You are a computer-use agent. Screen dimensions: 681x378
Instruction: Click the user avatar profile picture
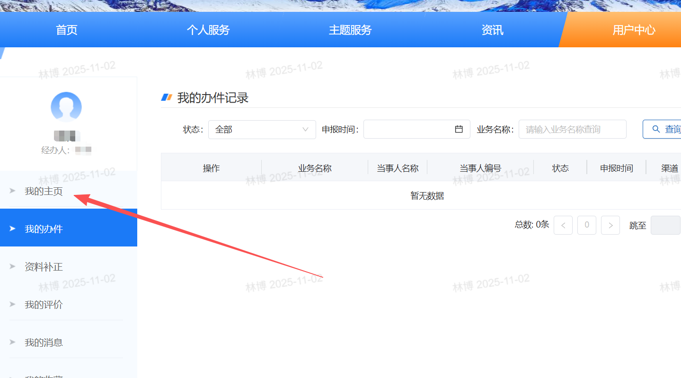pos(66,107)
